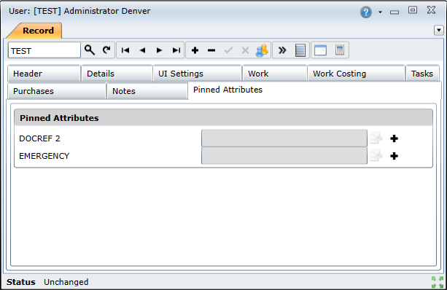Click the cancel X toolbar icon
Screen dimensions: 447x290
(x=245, y=50)
